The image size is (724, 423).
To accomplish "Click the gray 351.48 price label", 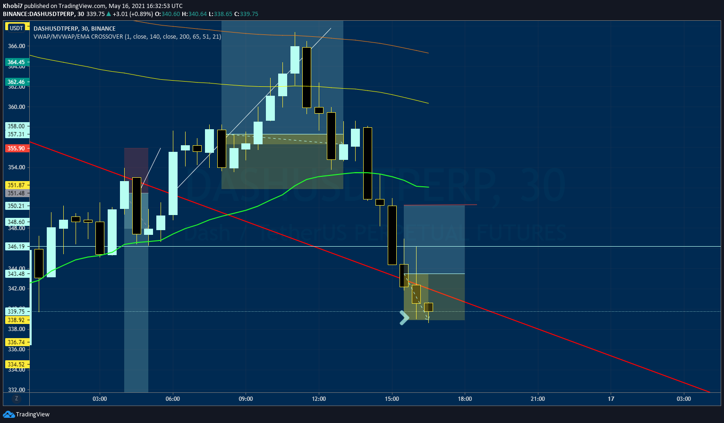I will pos(17,193).
